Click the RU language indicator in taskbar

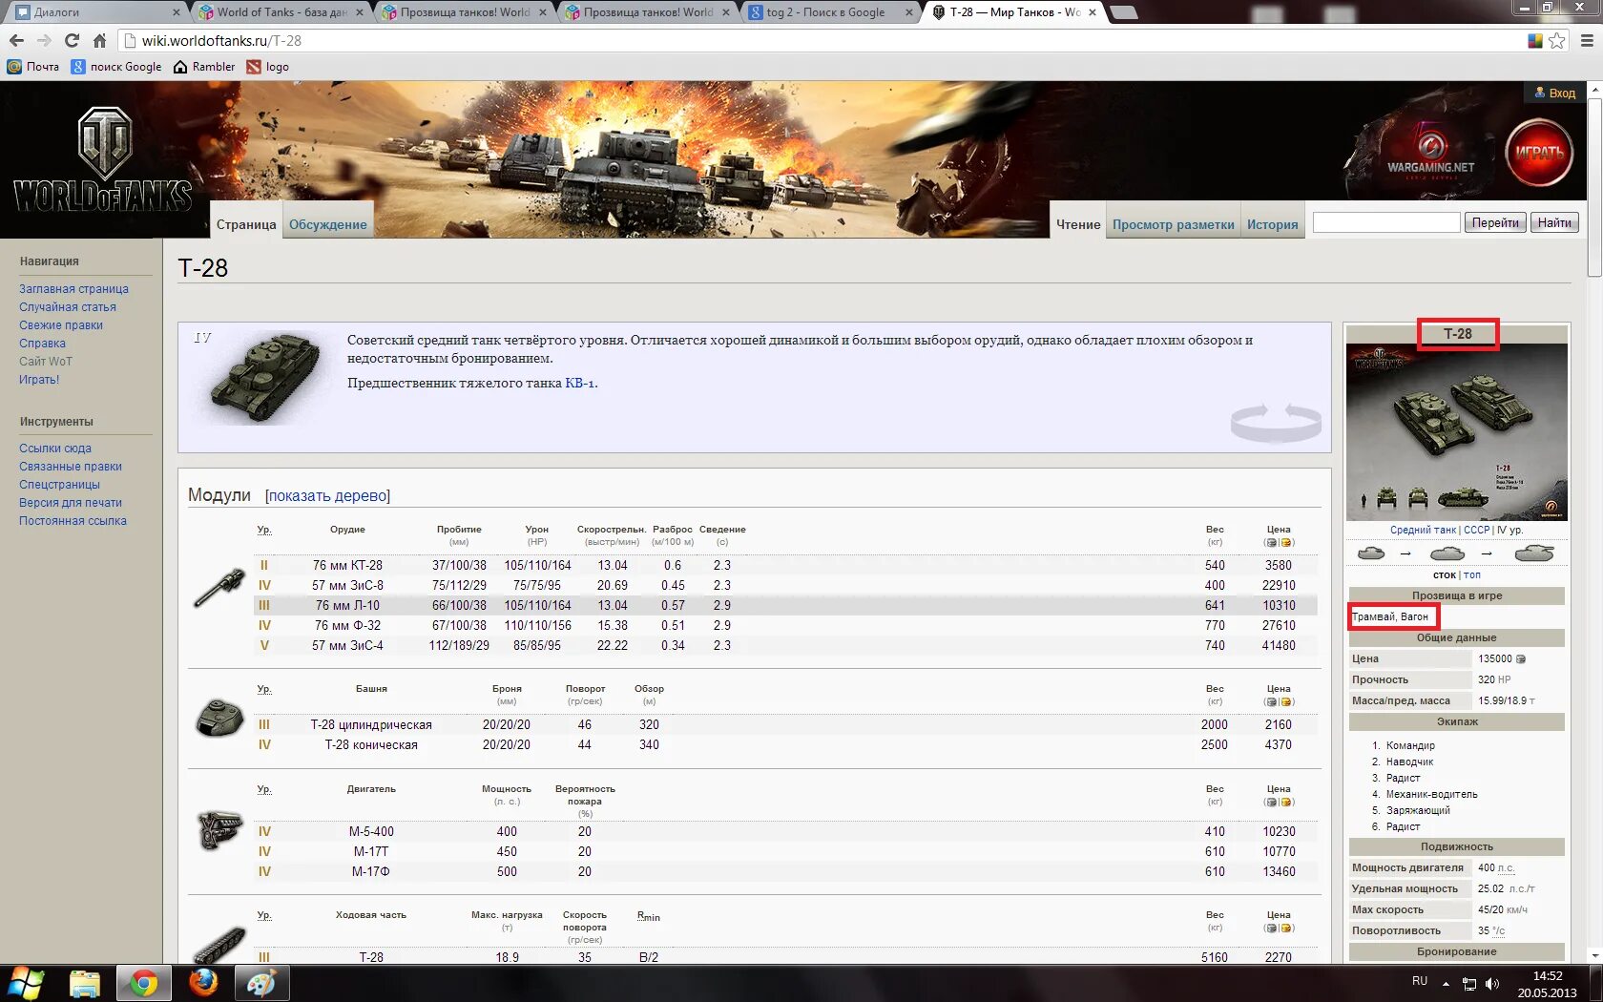coord(1420,981)
